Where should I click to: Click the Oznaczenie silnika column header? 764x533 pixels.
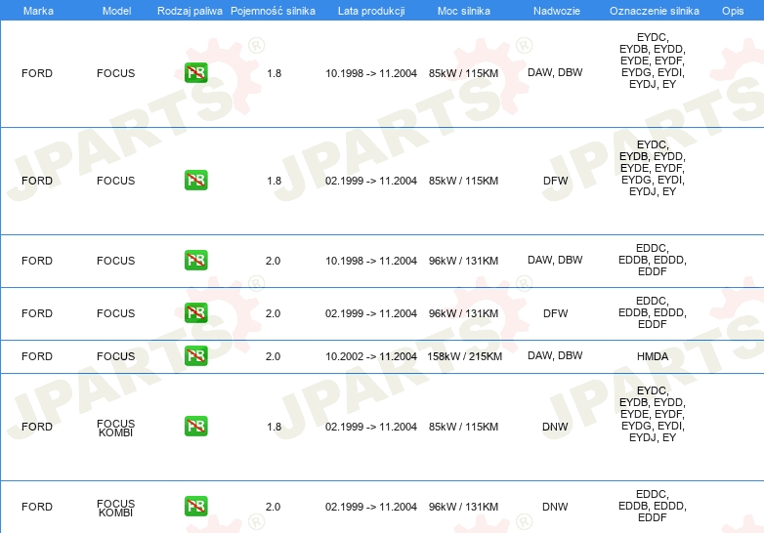click(654, 11)
